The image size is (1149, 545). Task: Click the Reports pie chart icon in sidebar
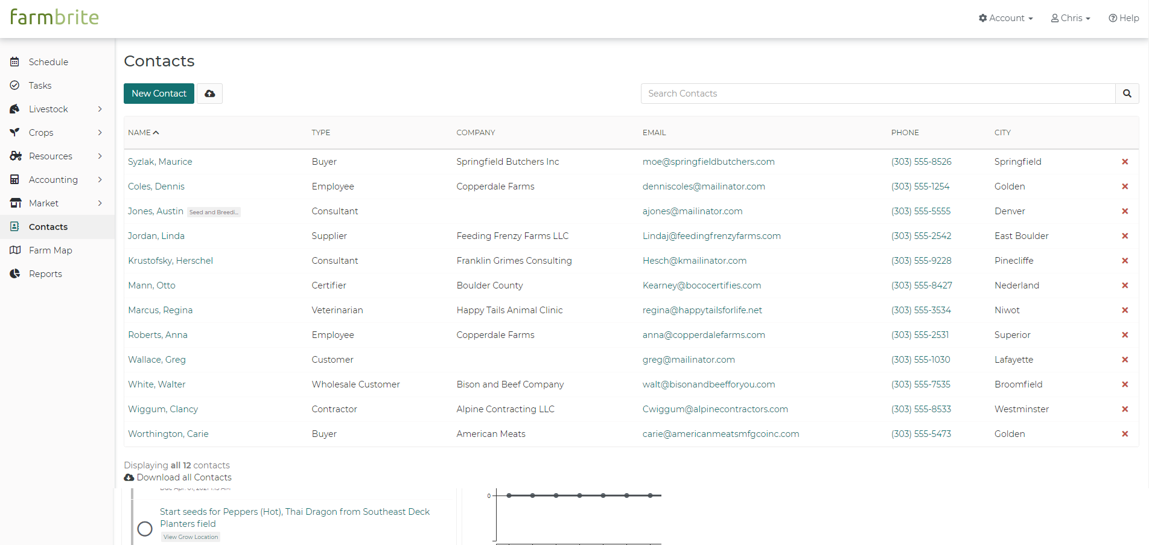click(15, 273)
